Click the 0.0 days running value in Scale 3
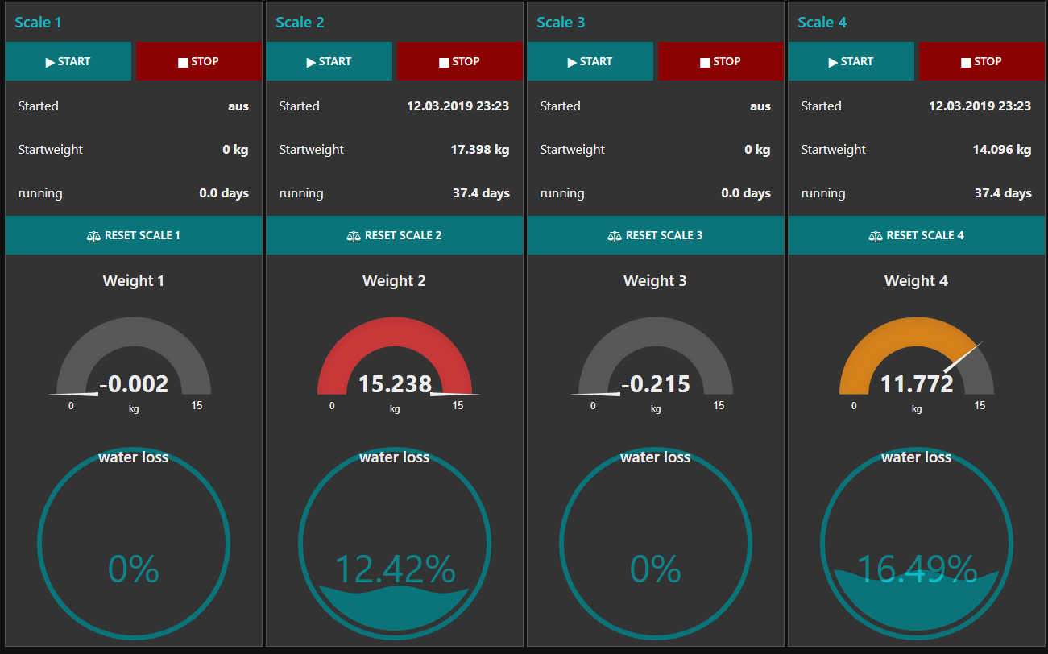Screen dimensions: 1048x654 click(x=746, y=193)
